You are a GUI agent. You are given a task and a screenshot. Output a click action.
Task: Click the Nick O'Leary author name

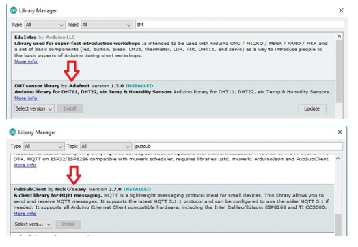coord(70,189)
